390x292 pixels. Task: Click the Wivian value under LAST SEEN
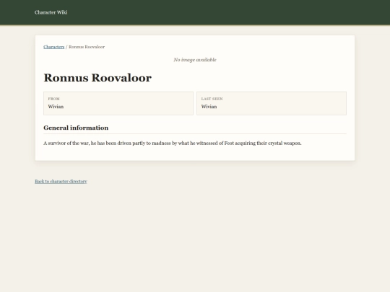(x=209, y=107)
